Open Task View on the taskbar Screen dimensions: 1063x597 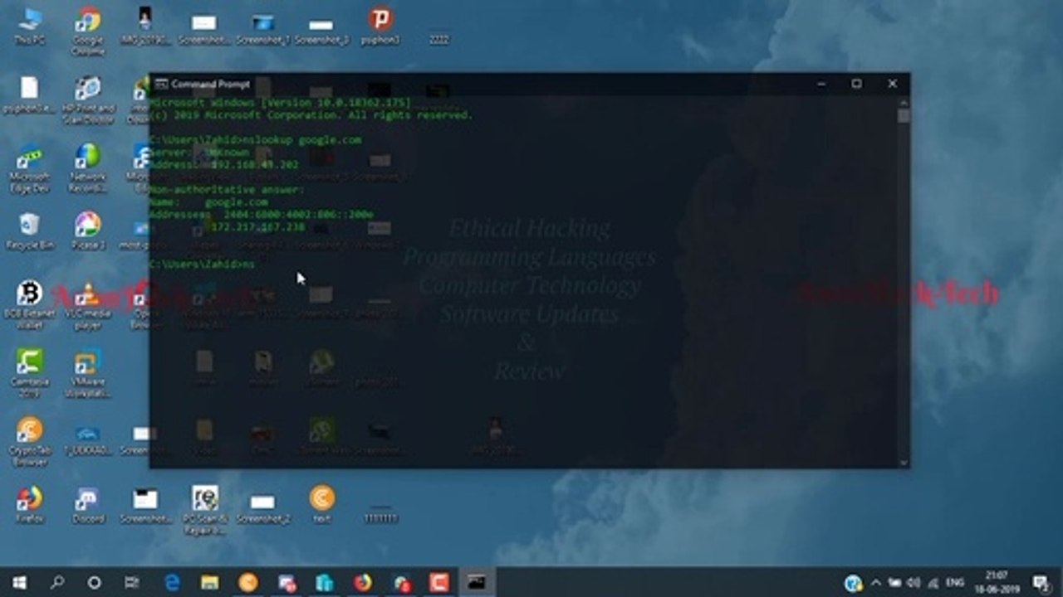tap(132, 583)
